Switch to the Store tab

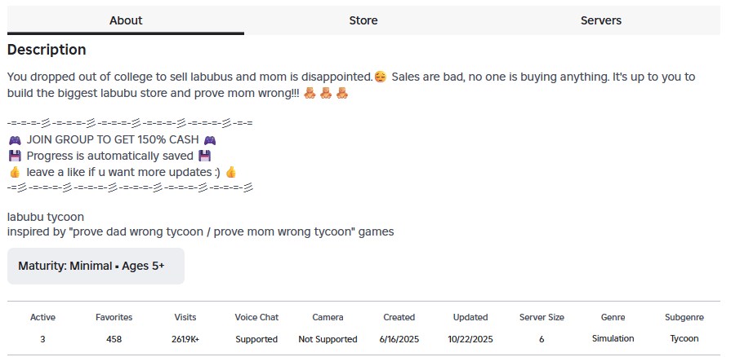click(x=363, y=20)
